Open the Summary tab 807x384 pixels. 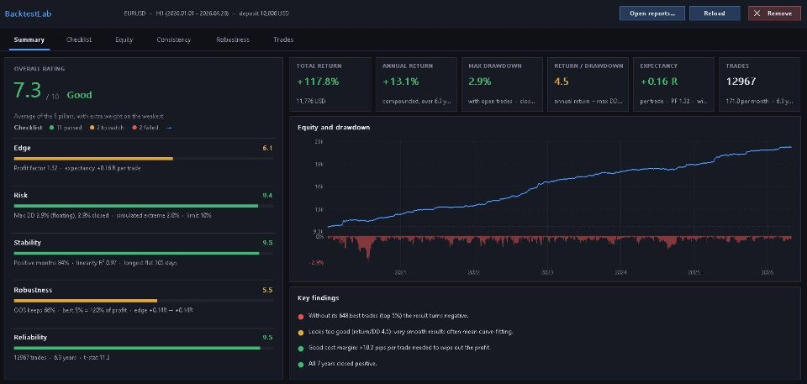point(29,39)
